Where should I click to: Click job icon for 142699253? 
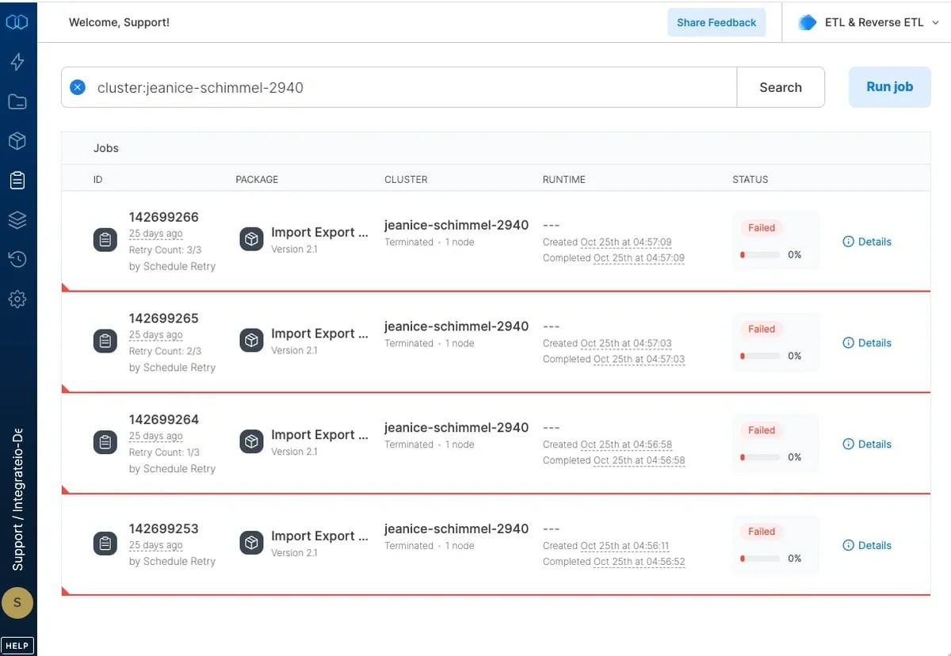coord(105,543)
